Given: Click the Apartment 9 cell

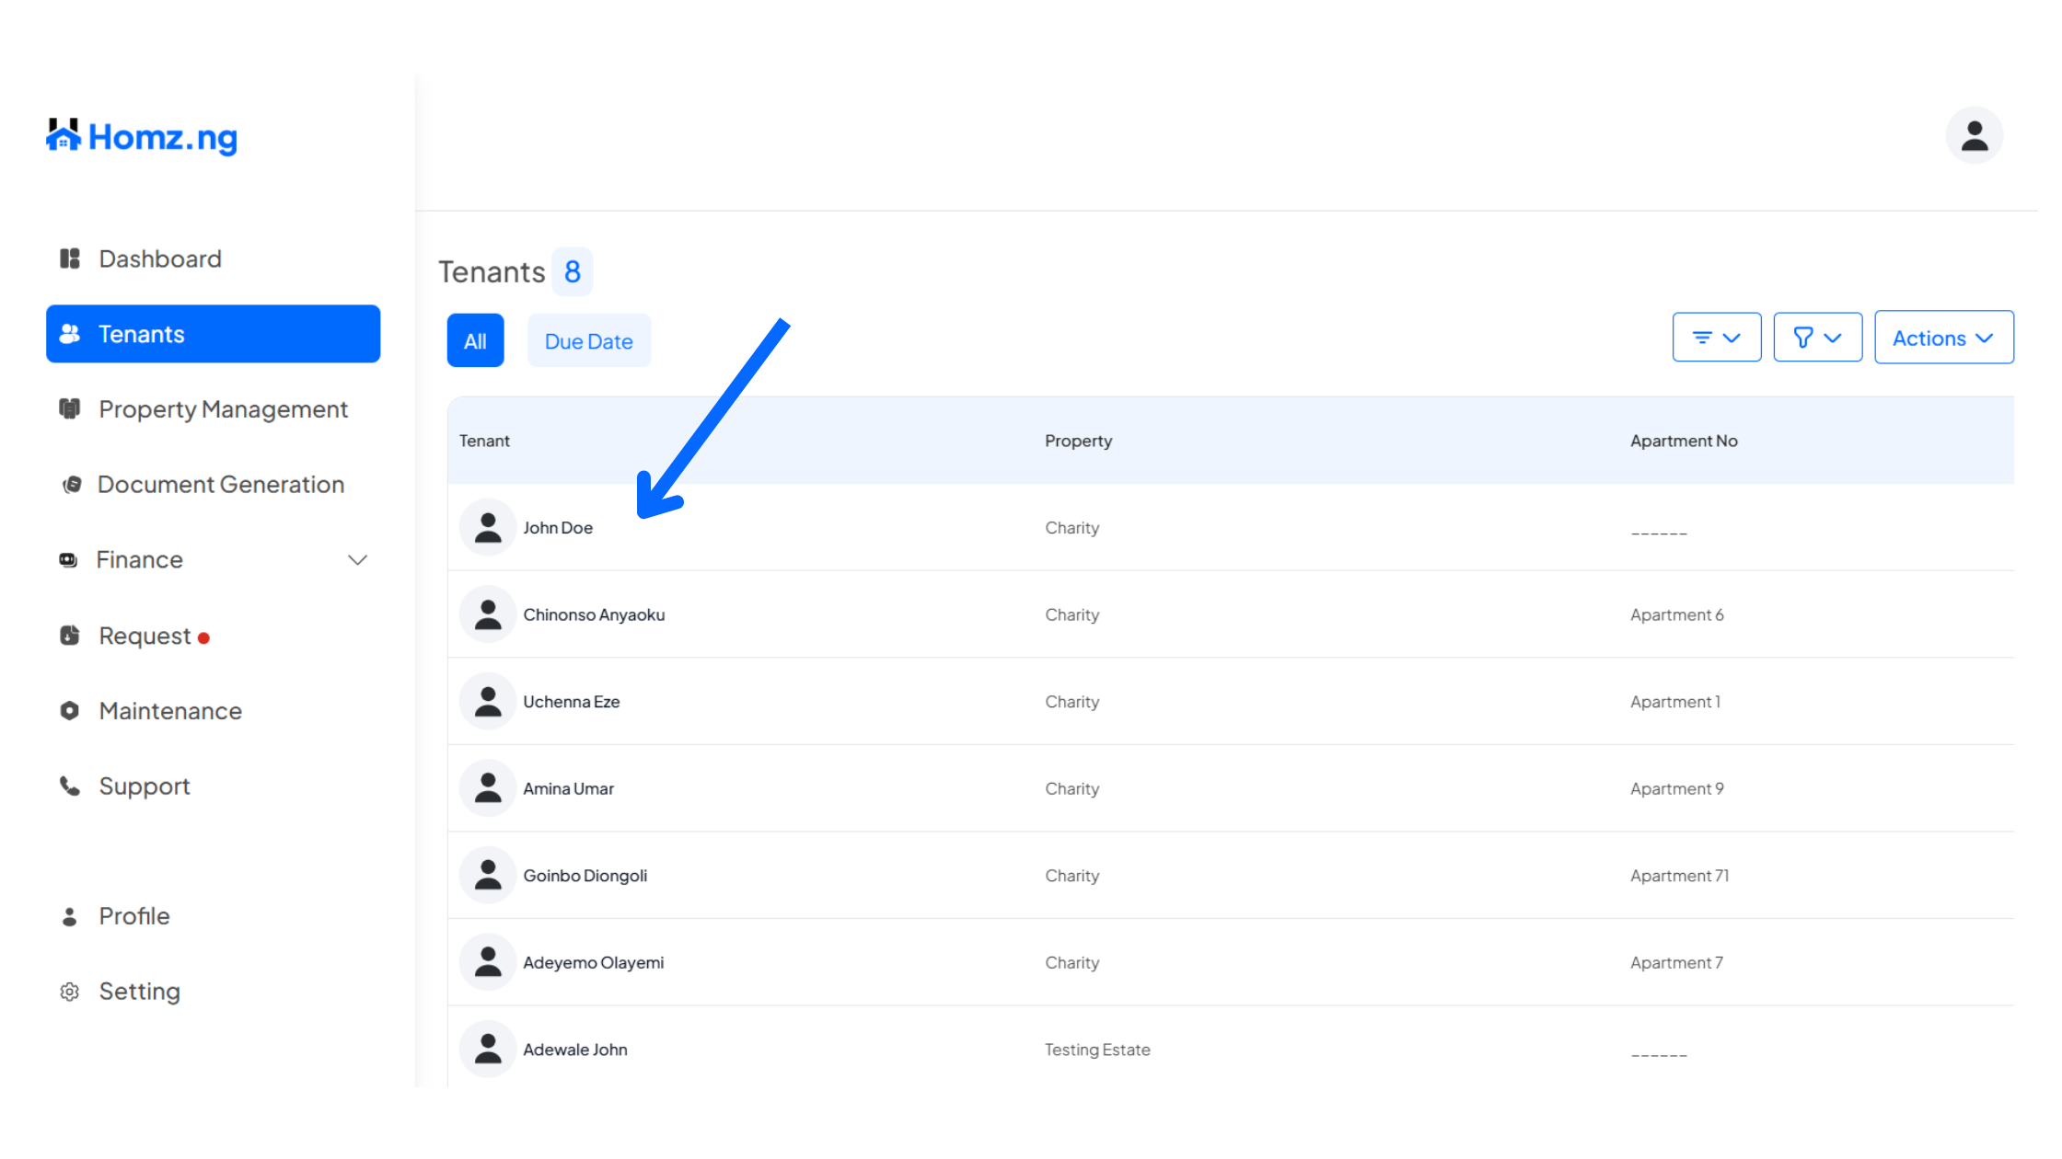Looking at the screenshot, I should point(1676,788).
